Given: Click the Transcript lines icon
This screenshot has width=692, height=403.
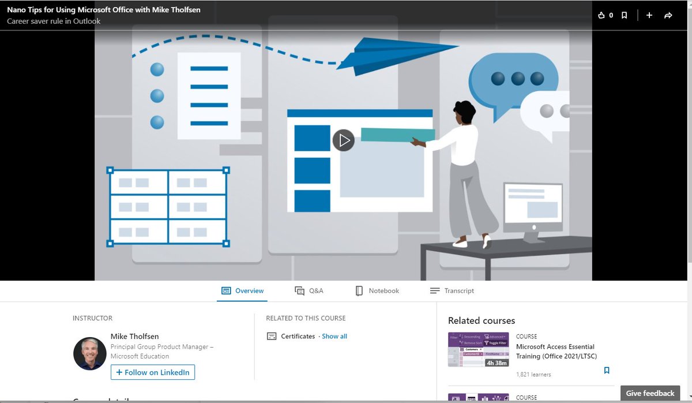Looking at the screenshot, I should (x=434, y=290).
